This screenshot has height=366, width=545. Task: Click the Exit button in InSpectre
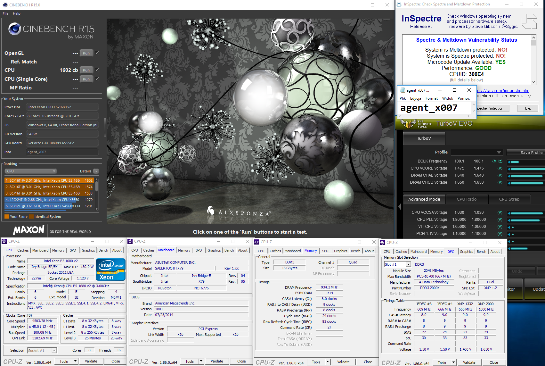[x=528, y=108]
